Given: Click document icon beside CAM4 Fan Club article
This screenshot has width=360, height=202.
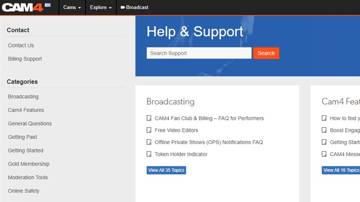Looking at the screenshot, I should click(149, 118).
